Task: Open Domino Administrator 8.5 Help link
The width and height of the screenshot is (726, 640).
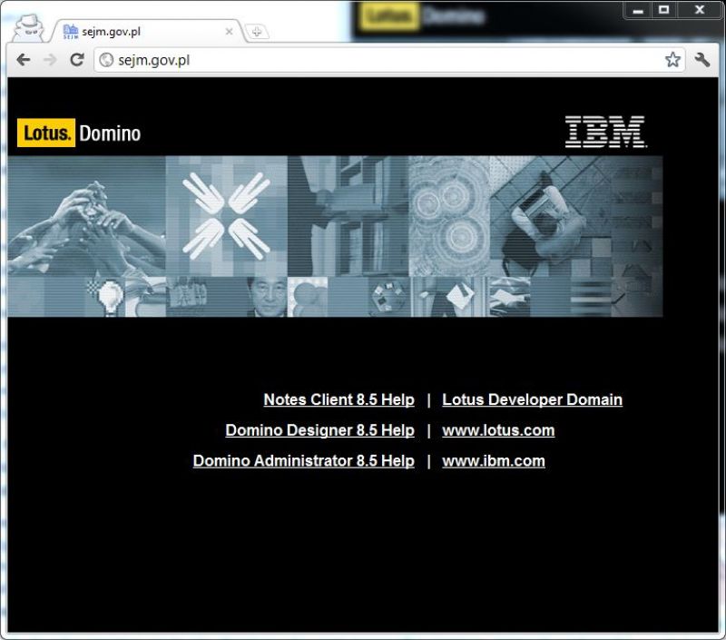Action: coord(304,461)
